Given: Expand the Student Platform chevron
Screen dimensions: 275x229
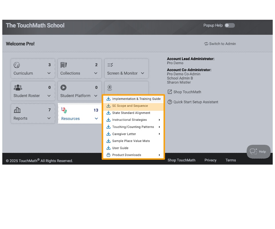Looking at the screenshot, I should click(x=96, y=96).
